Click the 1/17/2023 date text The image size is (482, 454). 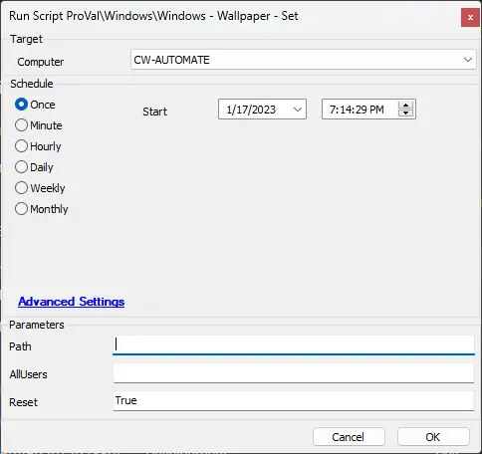[x=251, y=110]
